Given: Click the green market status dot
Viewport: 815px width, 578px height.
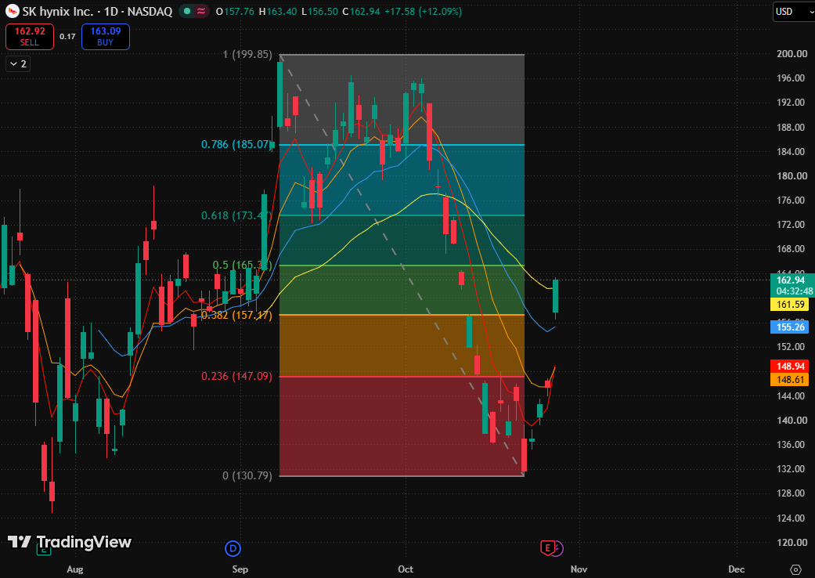Looking at the screenshot, I should click(187, 11).
